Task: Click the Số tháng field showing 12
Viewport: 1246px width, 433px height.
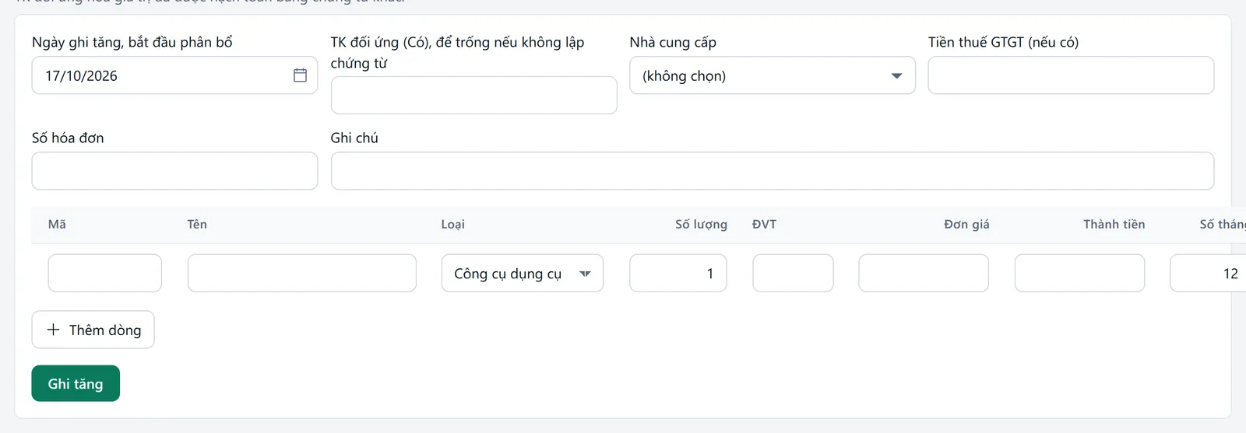Action: 1208,273
